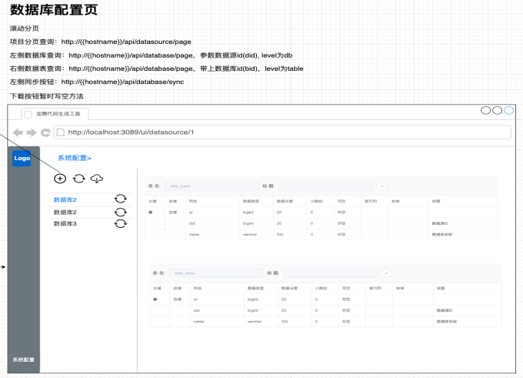Click the browser forward arrow
Image resolution: width=523 pixels, height=378 pixels.
click(32, 132)
